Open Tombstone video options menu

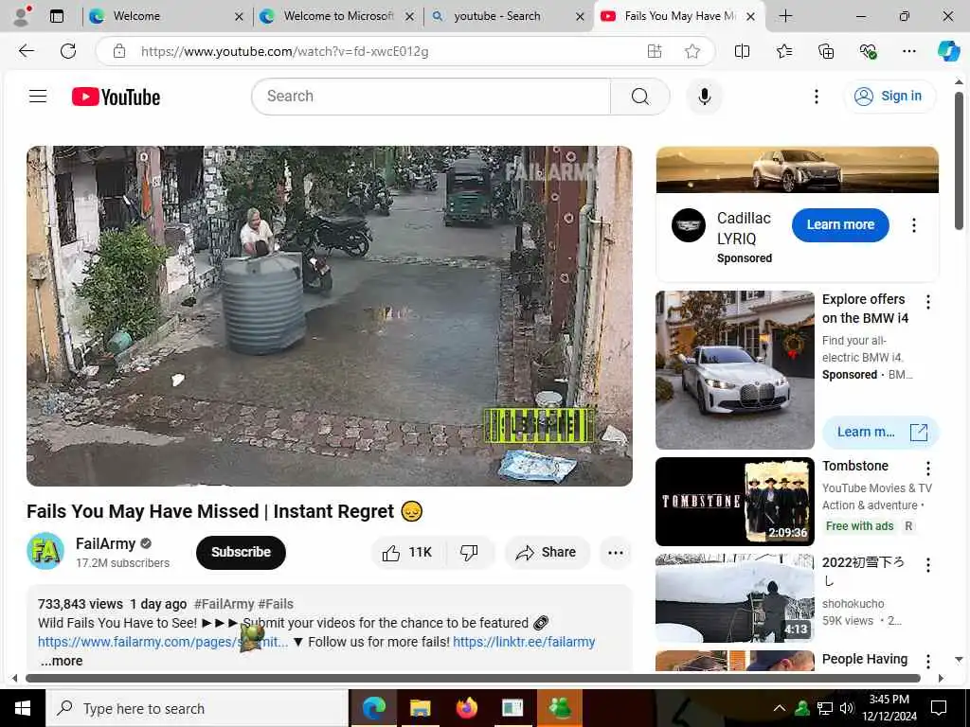tap(928, 468)
